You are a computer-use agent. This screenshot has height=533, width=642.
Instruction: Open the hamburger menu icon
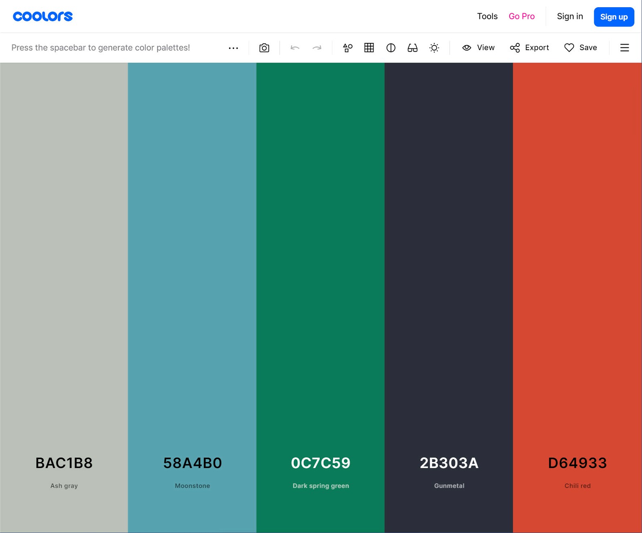click(624, 48)
